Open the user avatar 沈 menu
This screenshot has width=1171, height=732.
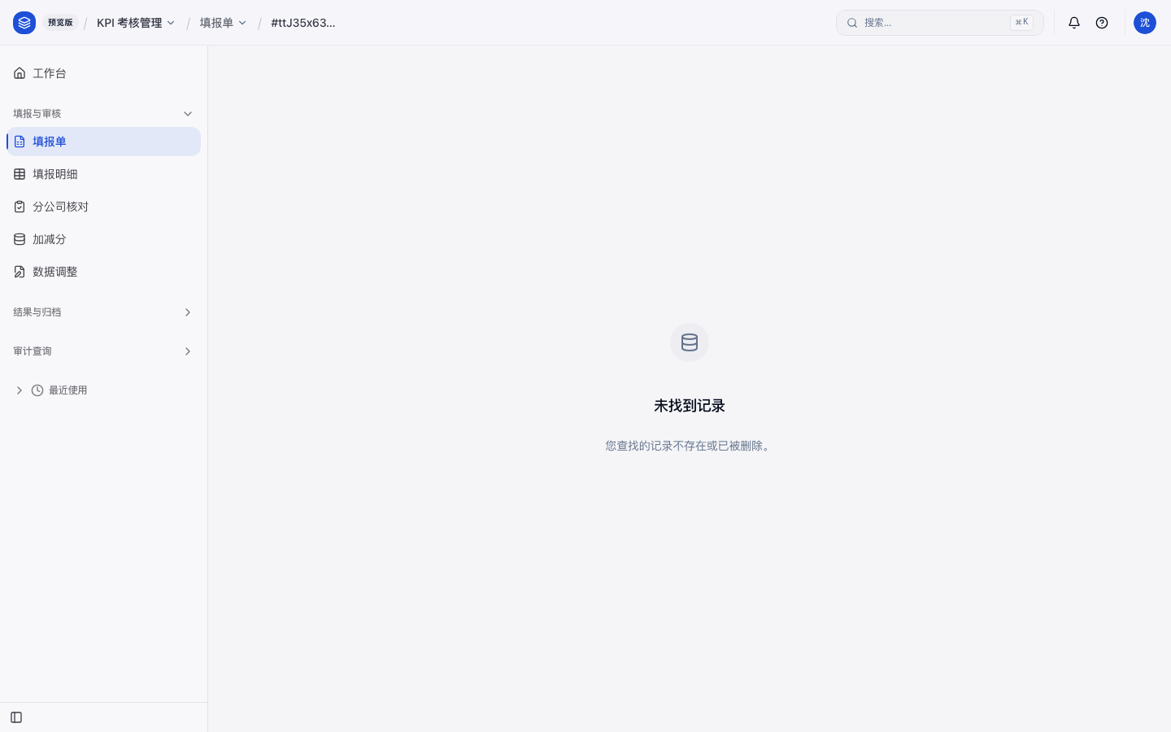pyautogui.click(x=1145, y=23)
